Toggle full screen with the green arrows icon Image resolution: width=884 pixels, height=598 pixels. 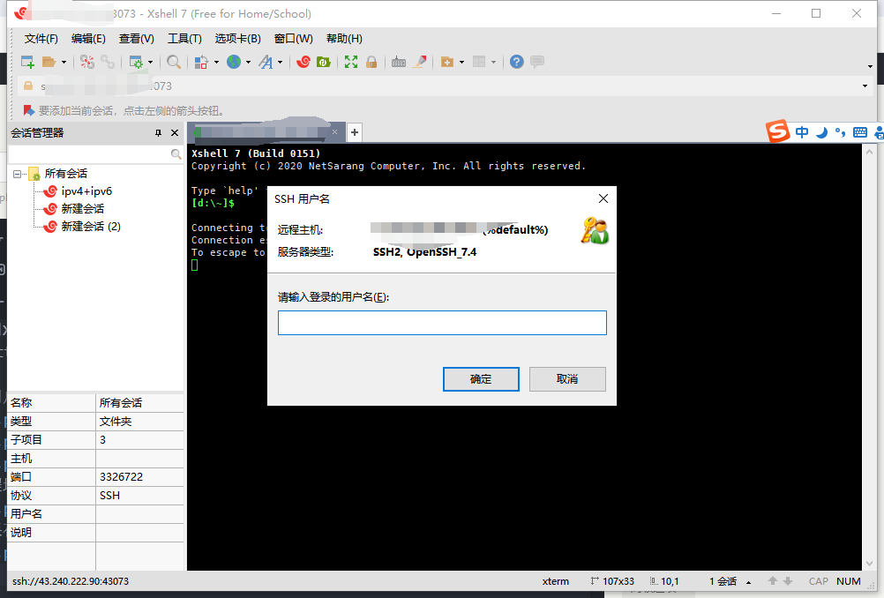351,62
